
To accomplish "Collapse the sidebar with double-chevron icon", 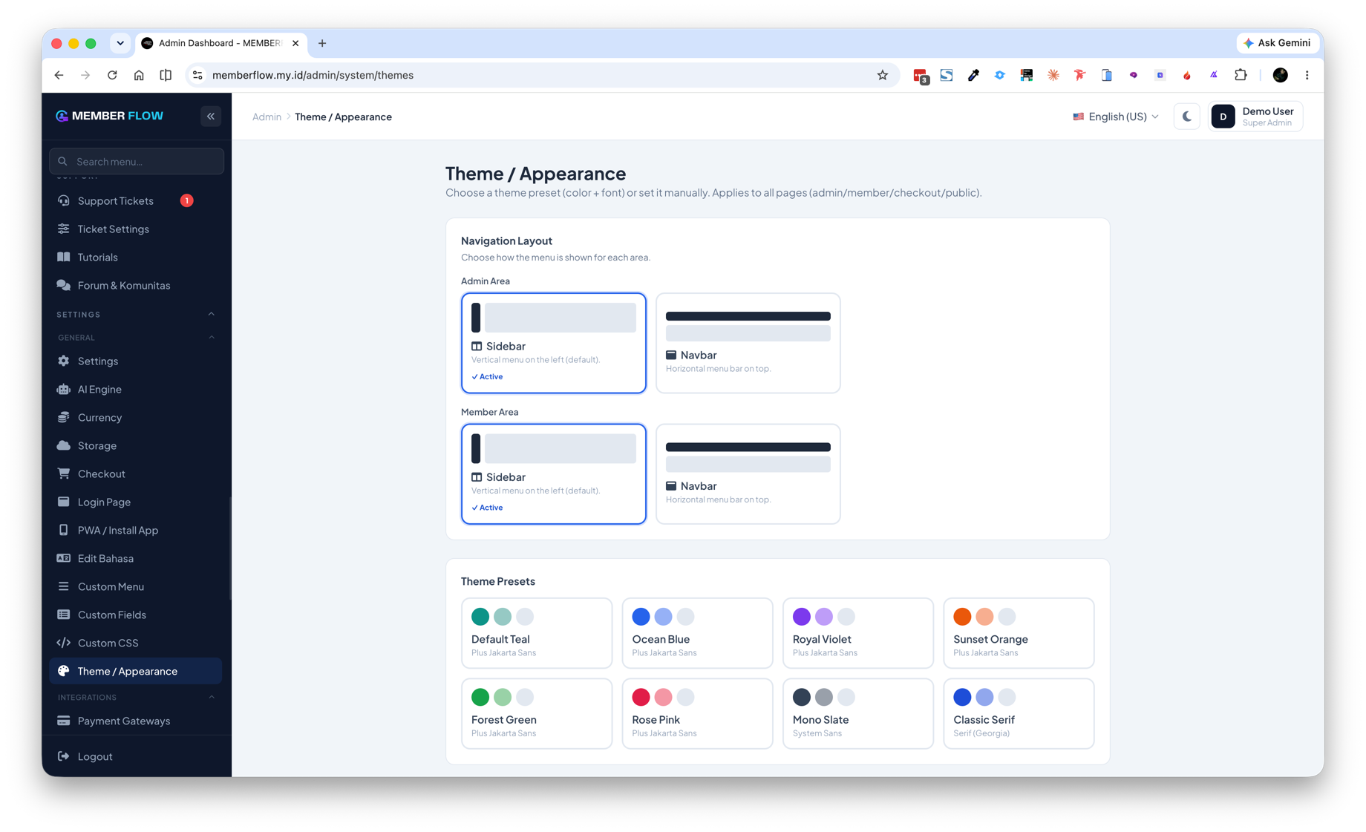I will coord(211,117).
